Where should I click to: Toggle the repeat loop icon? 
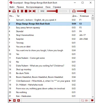pyautogui.click(x=82, y=100)
